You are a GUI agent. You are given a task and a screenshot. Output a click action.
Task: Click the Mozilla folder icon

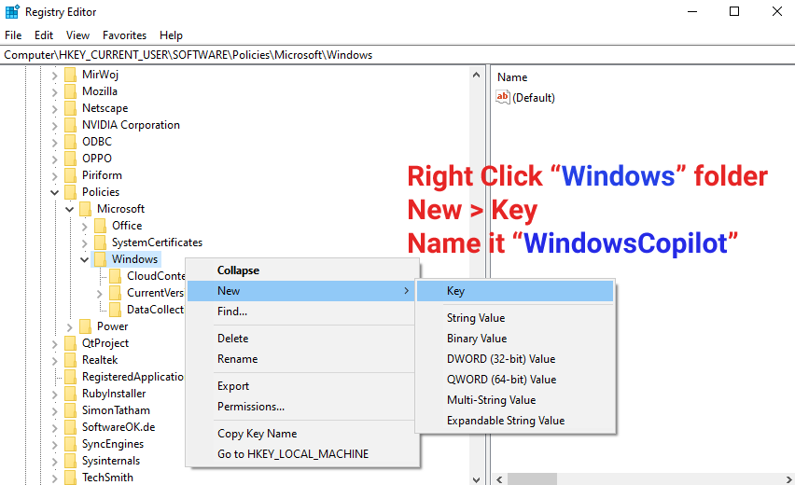pos(71,91)
